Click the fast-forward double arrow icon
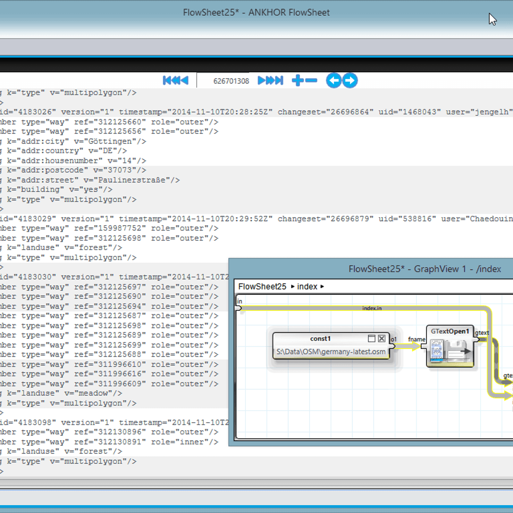Image resolution: width=513 pixels, height=513 pixels. tap(271, 80)
